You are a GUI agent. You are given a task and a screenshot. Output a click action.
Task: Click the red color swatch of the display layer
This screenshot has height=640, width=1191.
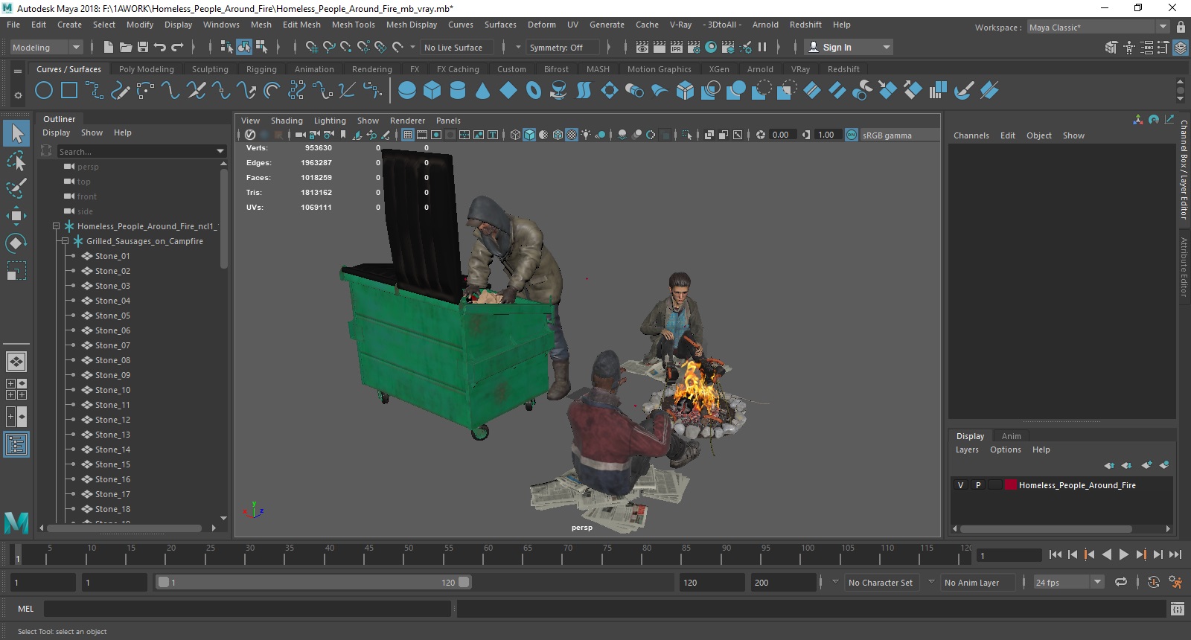pyautogui.click(x=1010, y=485)
